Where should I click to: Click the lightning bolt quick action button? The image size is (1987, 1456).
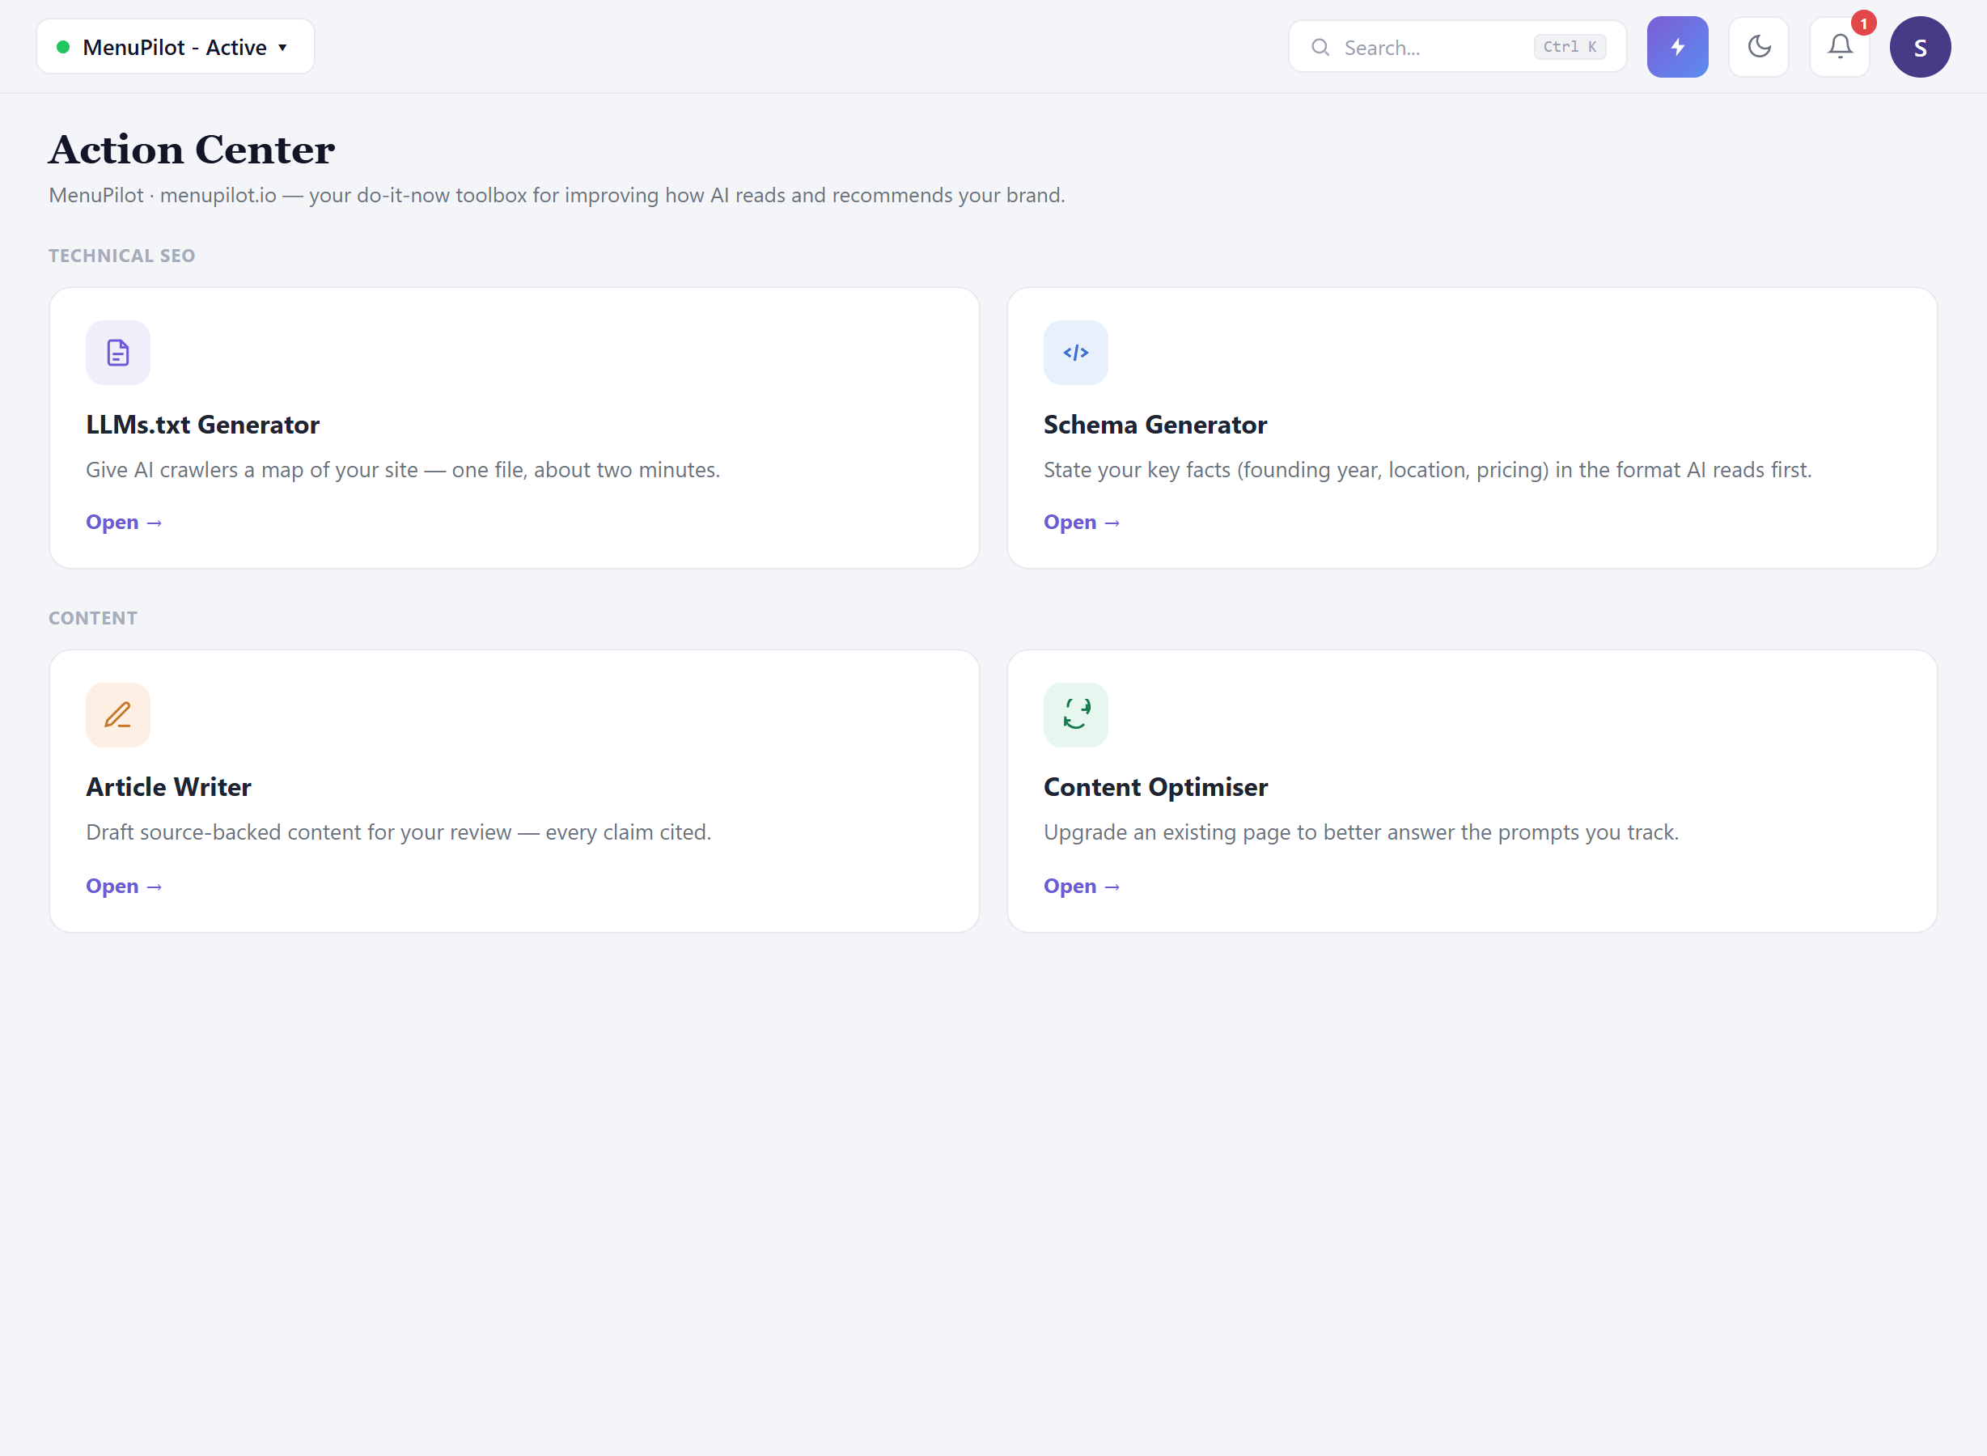1678,47
